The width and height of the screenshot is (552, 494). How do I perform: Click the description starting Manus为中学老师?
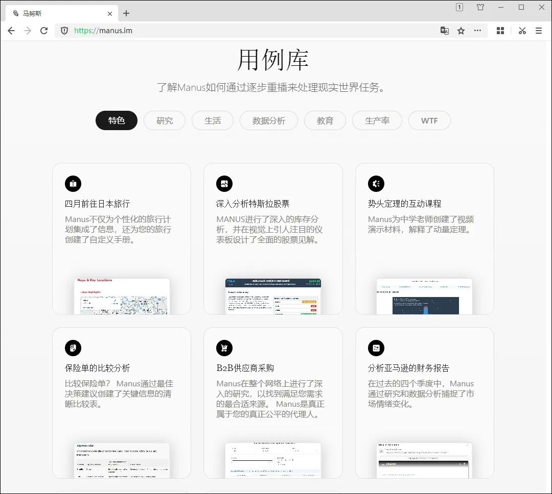coord(421,225)
